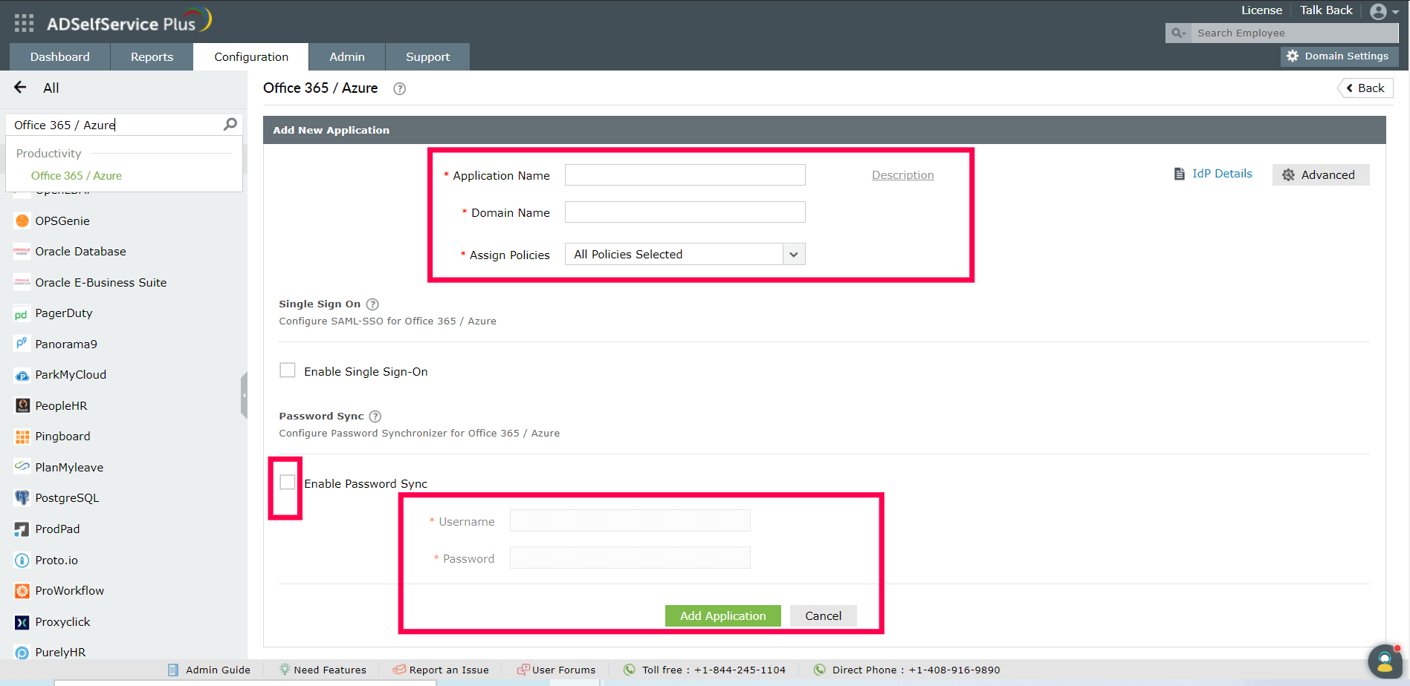This screenshot has width=1410, height=686.
Task: Select PagerDuty in the app list
Action: click(x=64, y=313)
